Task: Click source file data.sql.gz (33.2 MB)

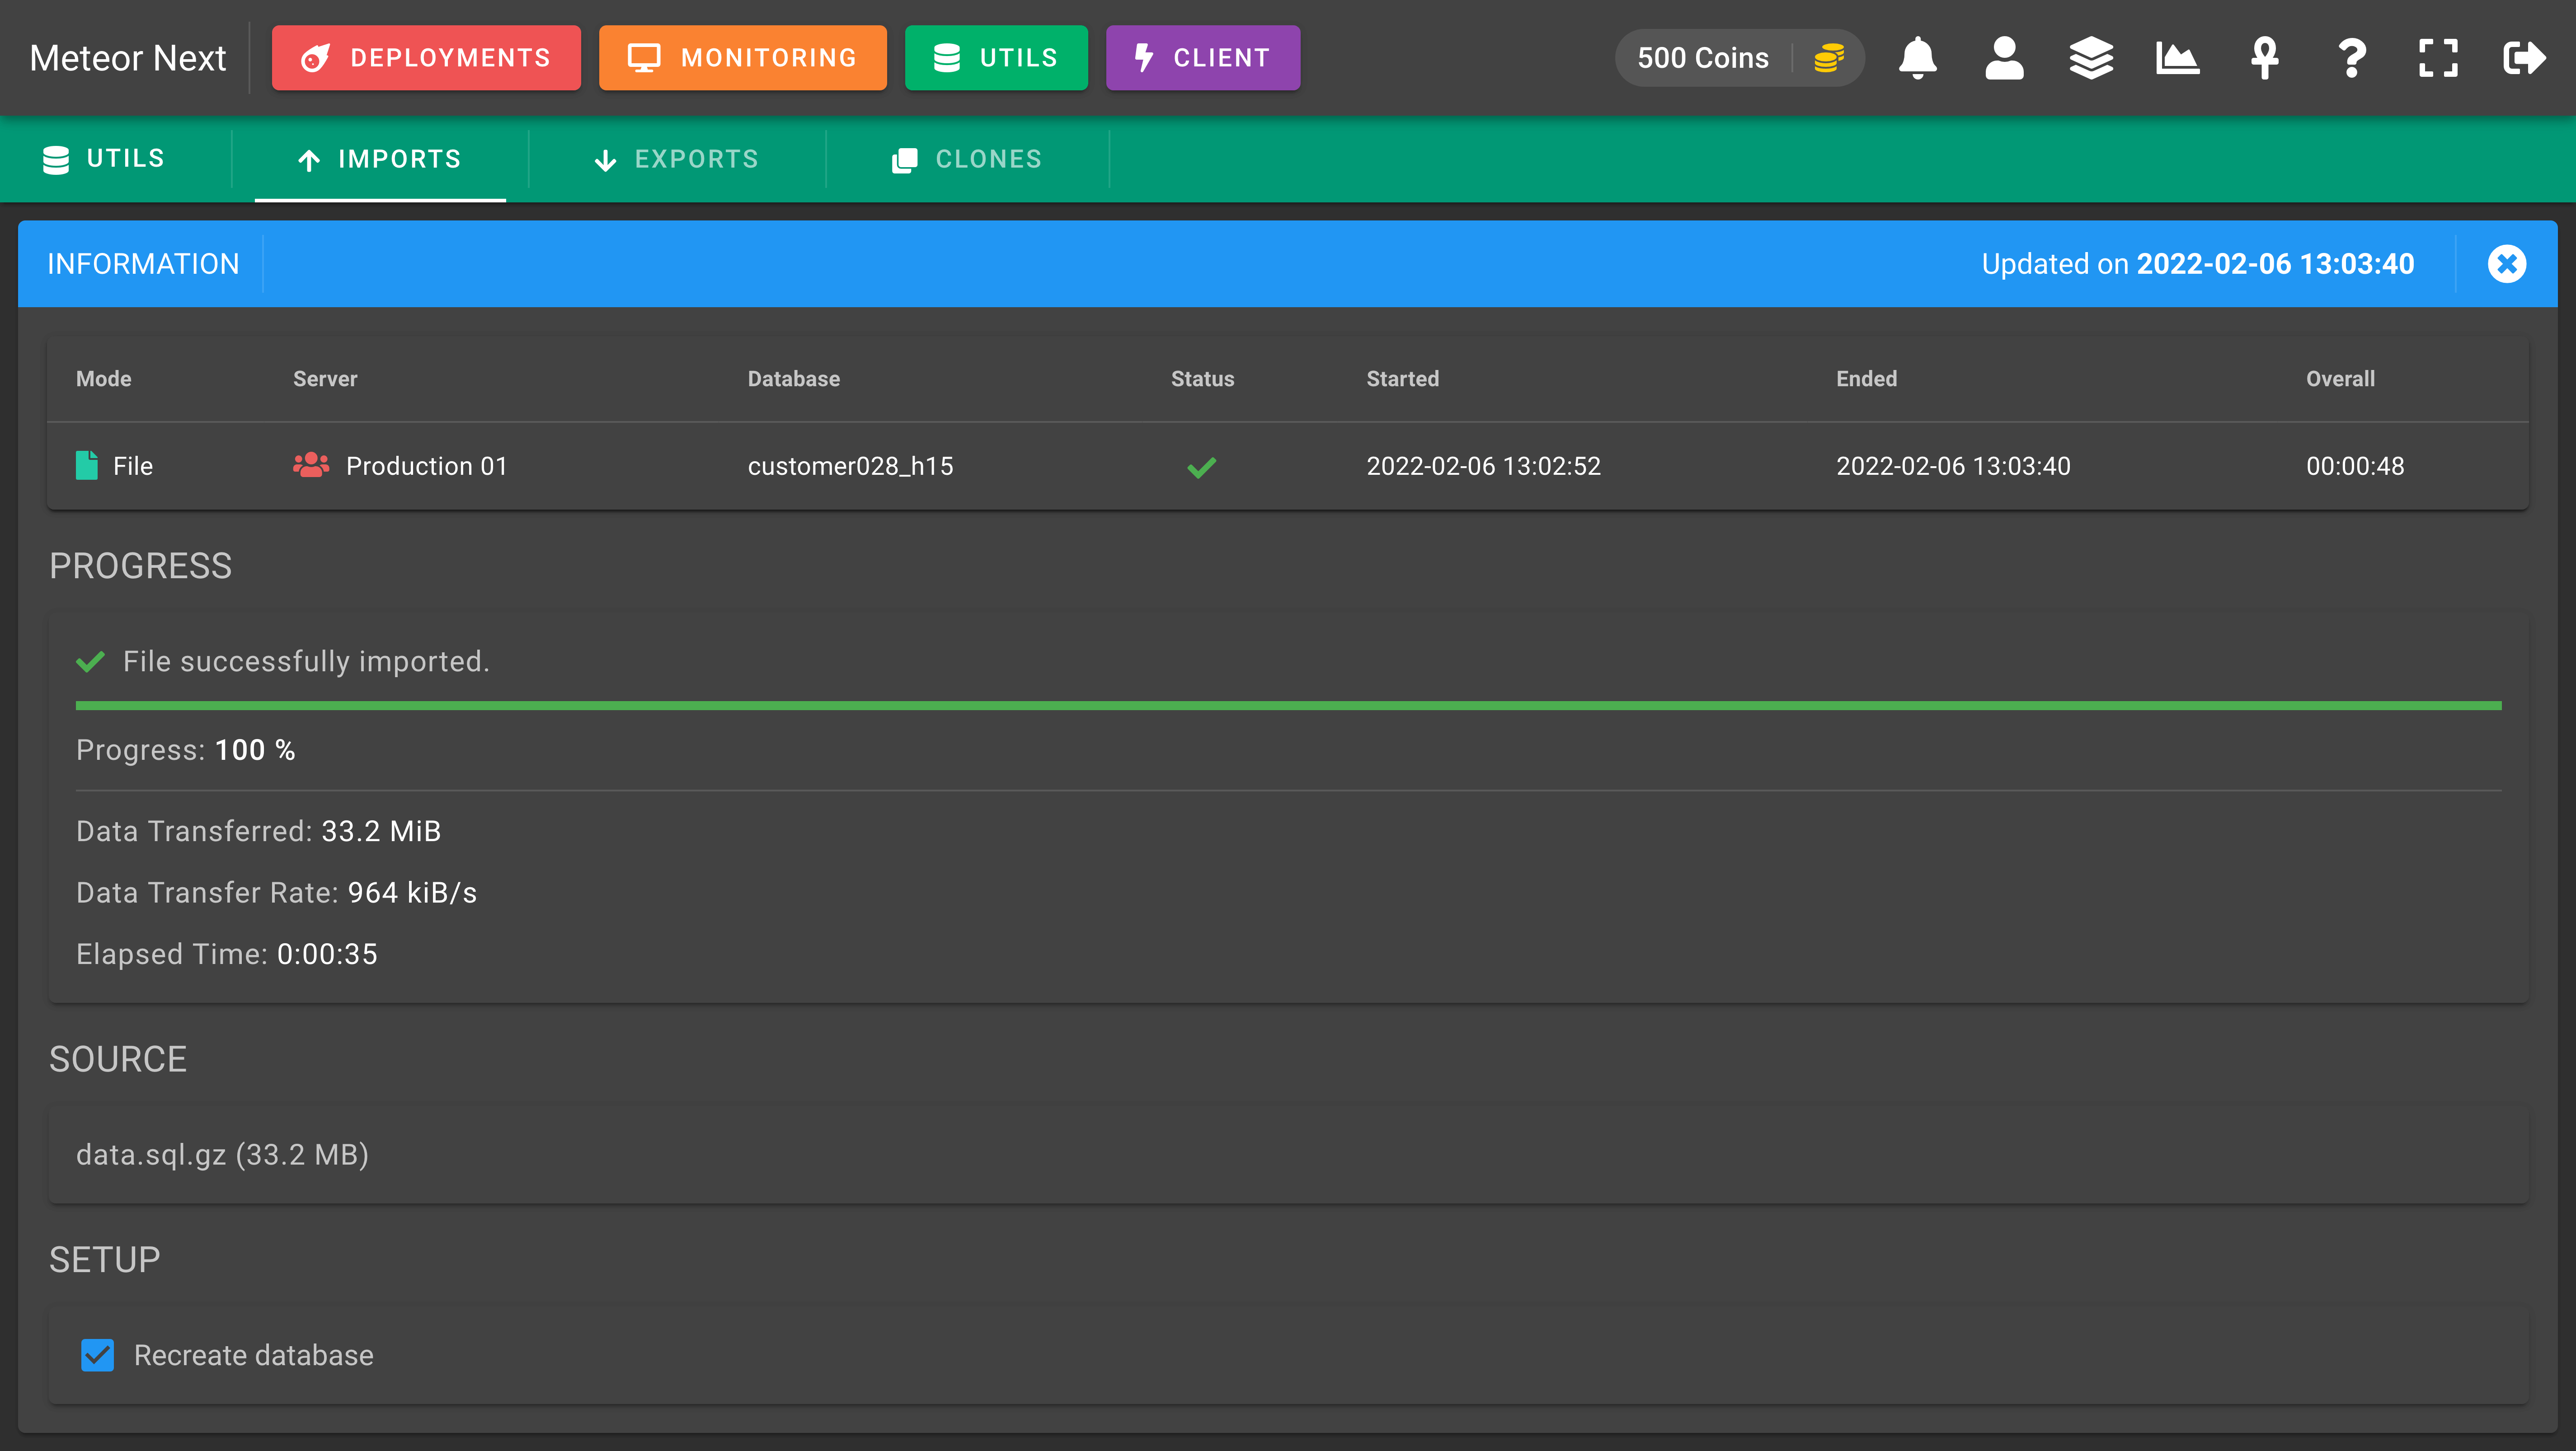Action: 222,1154
